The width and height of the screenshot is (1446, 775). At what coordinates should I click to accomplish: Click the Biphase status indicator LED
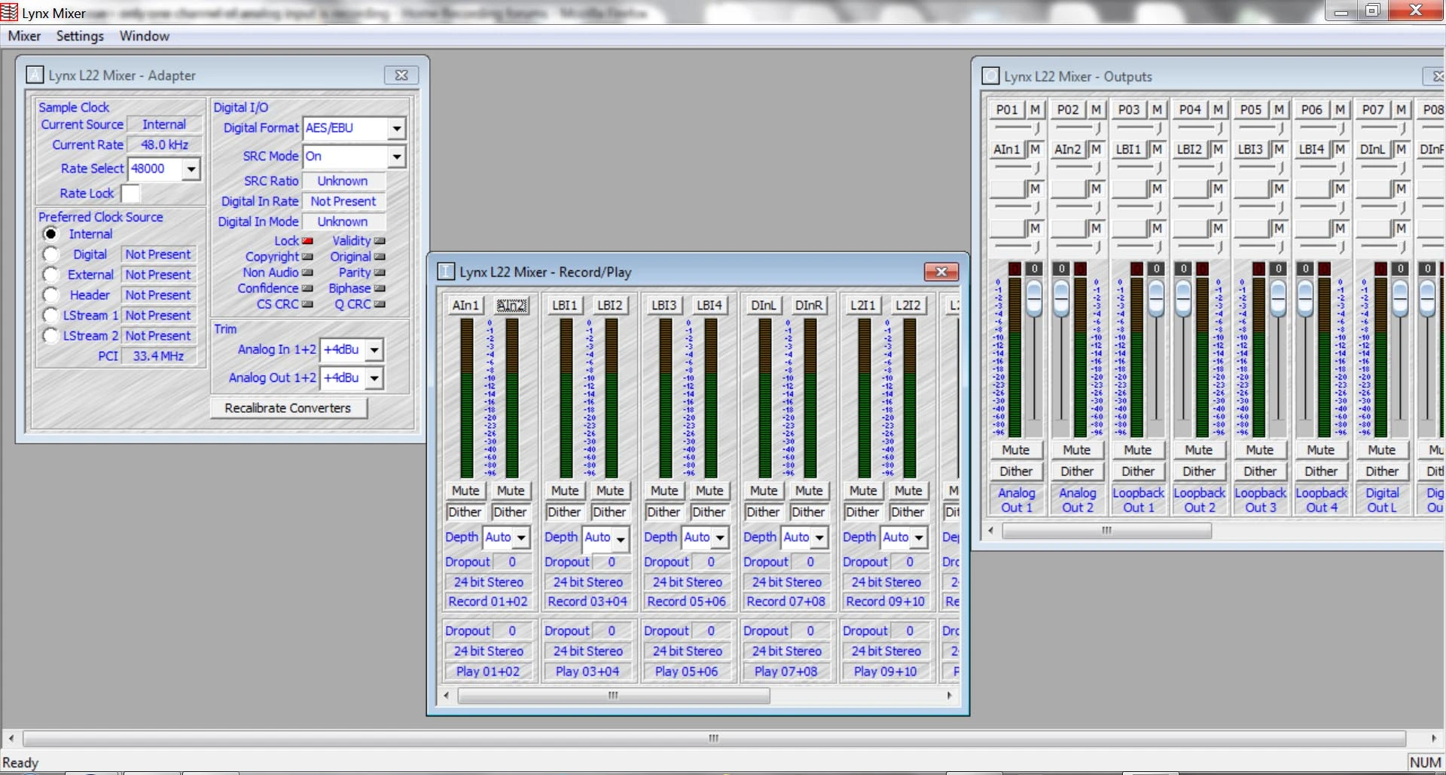[x=380, y=288]
